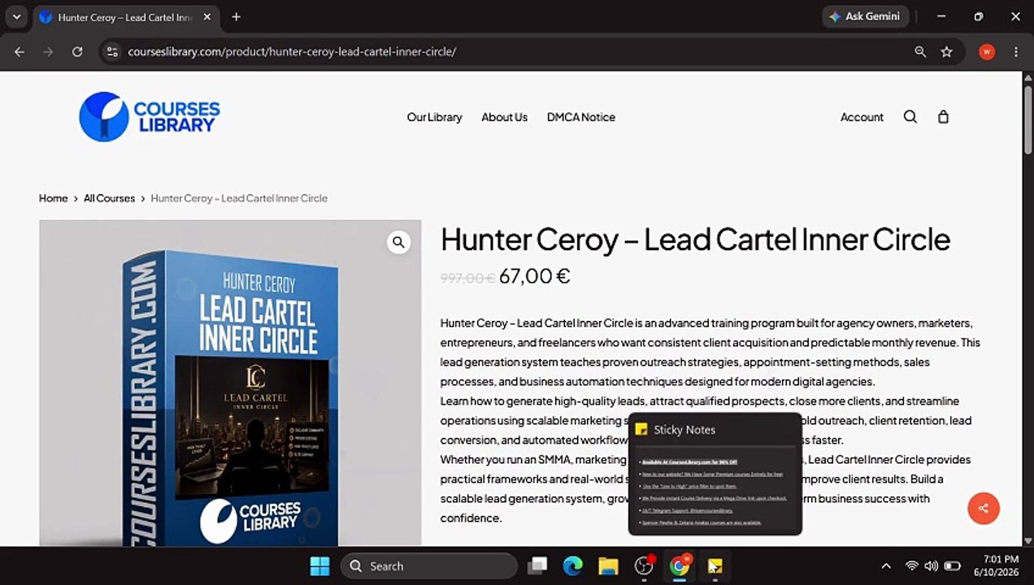Viewport: 1034px width, 585px height.
Task: Open the Chrome profile avatar
Action: click(x=987, y=51)
